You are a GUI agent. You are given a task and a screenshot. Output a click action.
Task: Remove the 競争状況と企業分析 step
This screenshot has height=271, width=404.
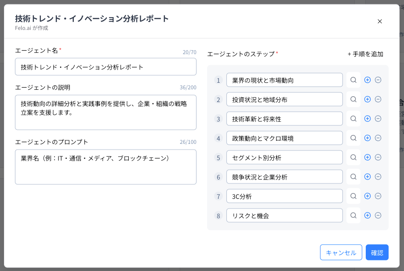tap(378, 177)
